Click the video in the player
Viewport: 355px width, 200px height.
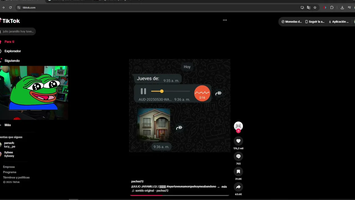[179, 106]
